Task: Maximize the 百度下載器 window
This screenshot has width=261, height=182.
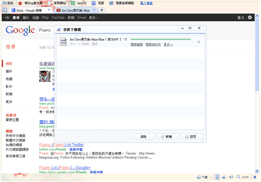Action: (190, 28)
